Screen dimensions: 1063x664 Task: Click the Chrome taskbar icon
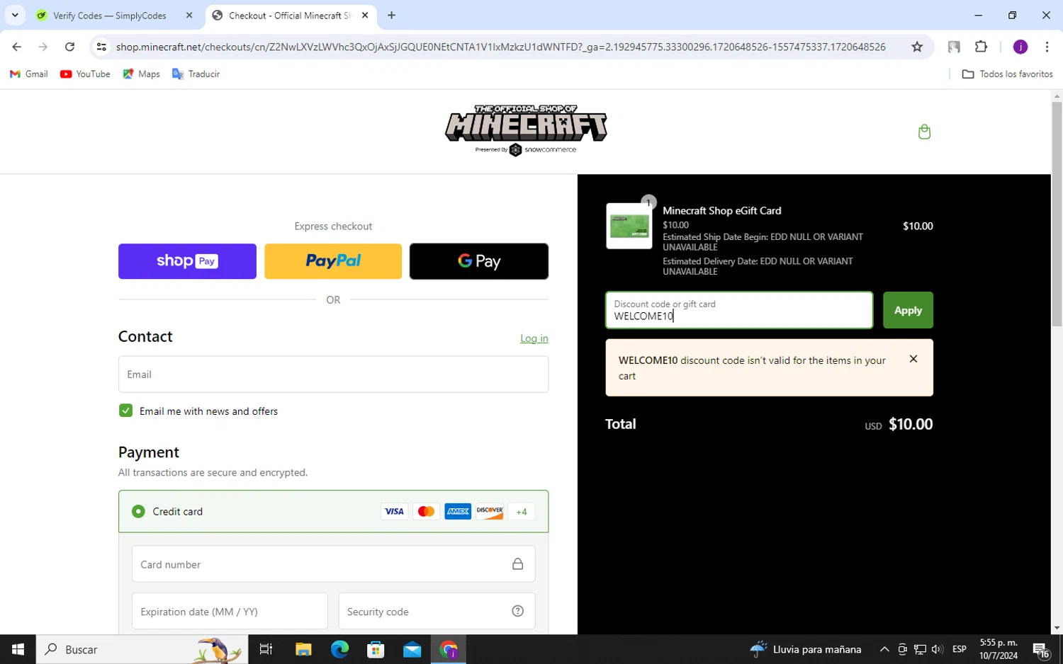(449, 649)
